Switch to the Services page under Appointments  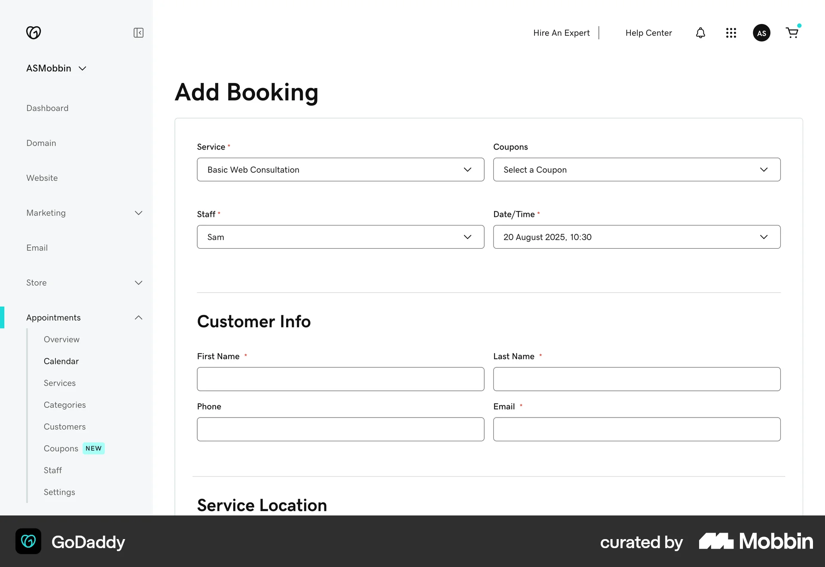coord(60,383)
